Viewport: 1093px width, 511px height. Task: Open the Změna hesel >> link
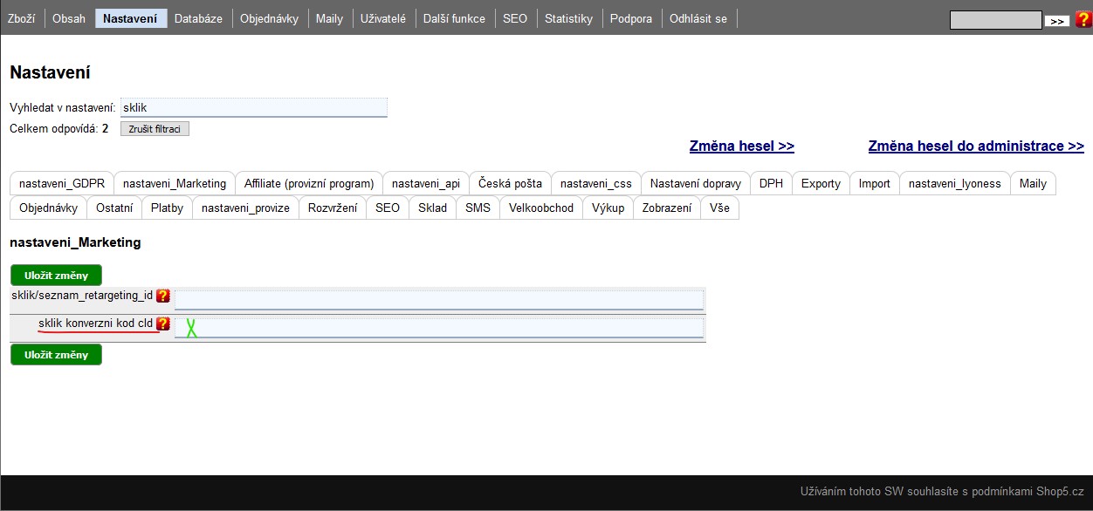[x=742, y=146]
